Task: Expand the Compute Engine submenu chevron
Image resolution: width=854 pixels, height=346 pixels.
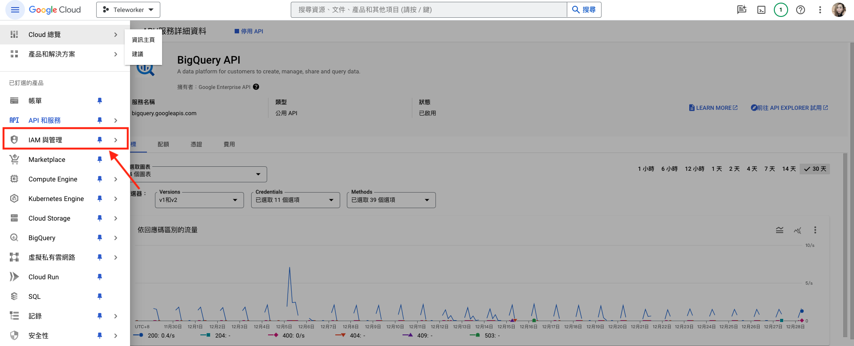Action: pyautogui.click(x=116, y=179)
